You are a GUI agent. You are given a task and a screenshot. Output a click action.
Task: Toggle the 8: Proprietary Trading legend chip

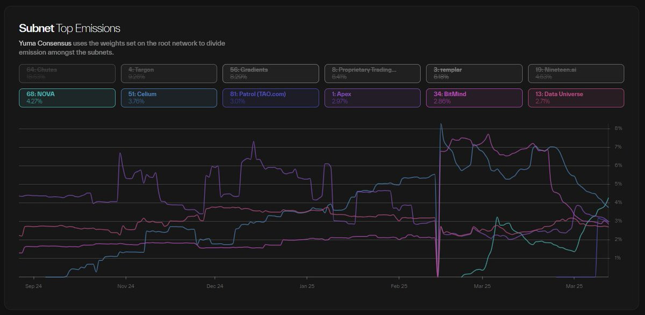coord(372,74)
